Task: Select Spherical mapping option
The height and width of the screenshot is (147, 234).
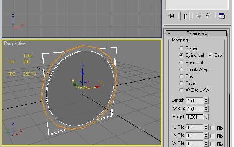Action: coord(181,62)
